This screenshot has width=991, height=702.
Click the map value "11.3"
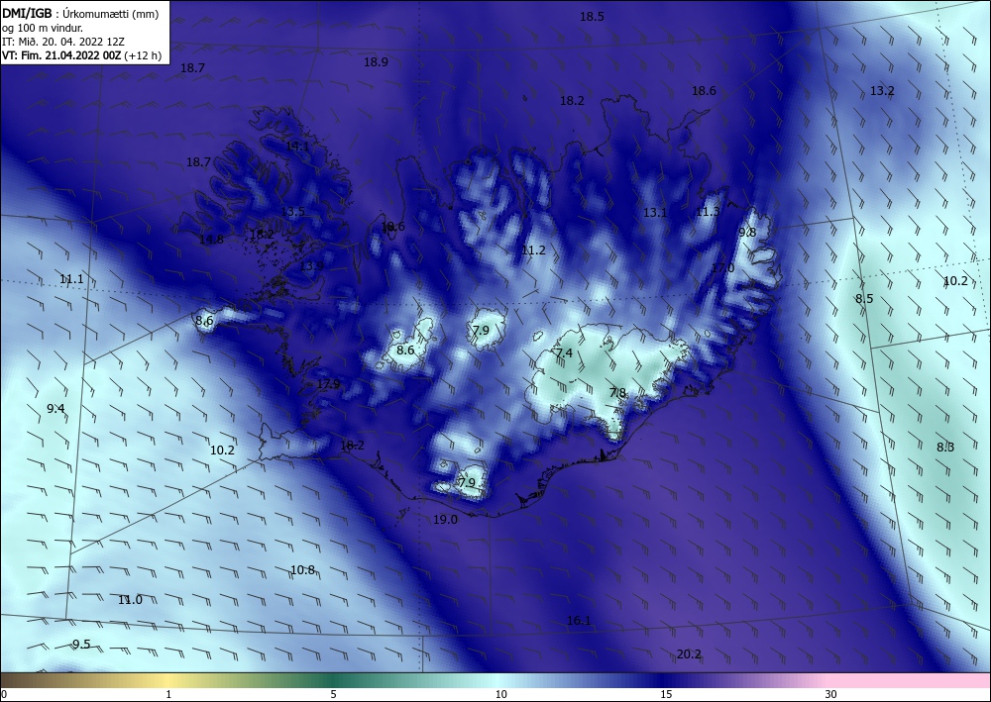point(708,212)
